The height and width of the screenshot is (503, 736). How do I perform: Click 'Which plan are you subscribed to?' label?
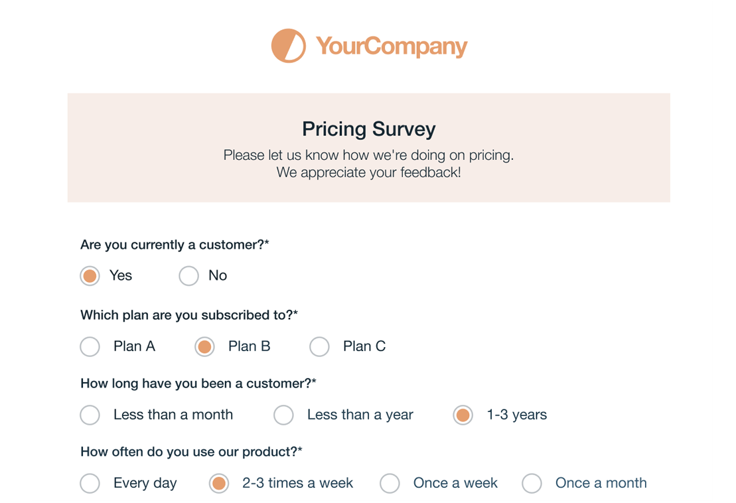[189, 315]
